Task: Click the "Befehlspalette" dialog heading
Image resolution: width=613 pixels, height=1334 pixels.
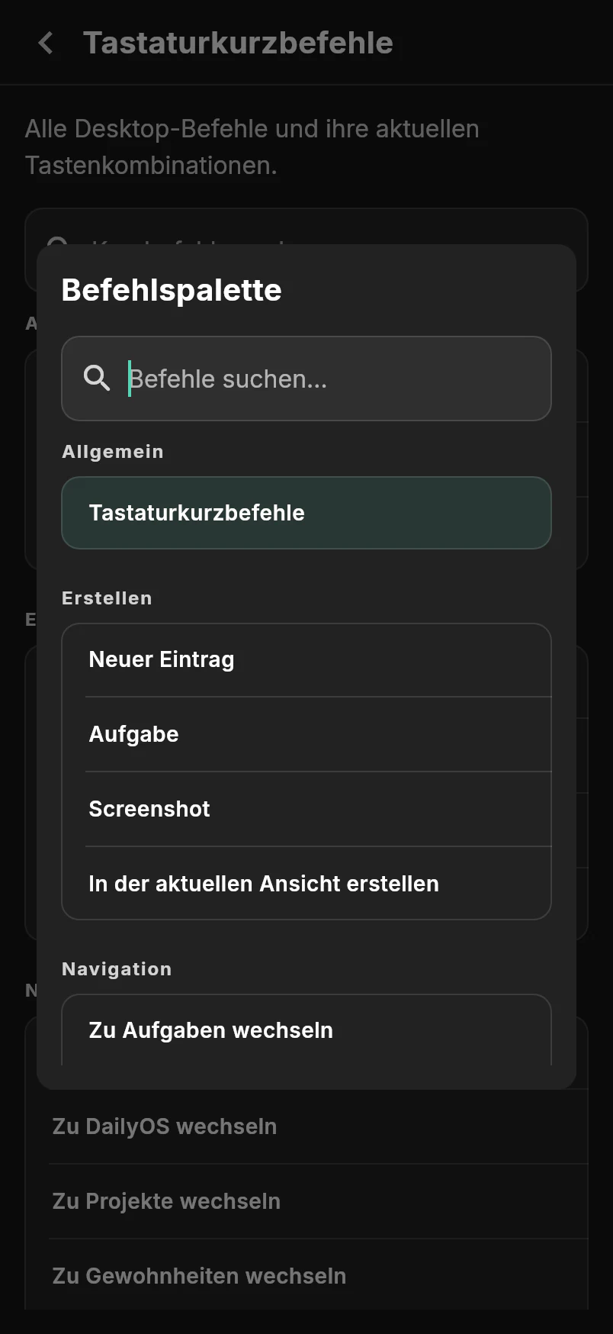Action: point(172,290)
